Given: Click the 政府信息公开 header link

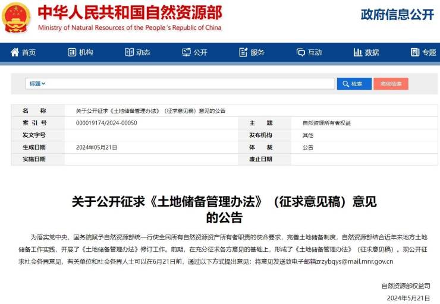Looking at the screenshot, I should [397, 15].
